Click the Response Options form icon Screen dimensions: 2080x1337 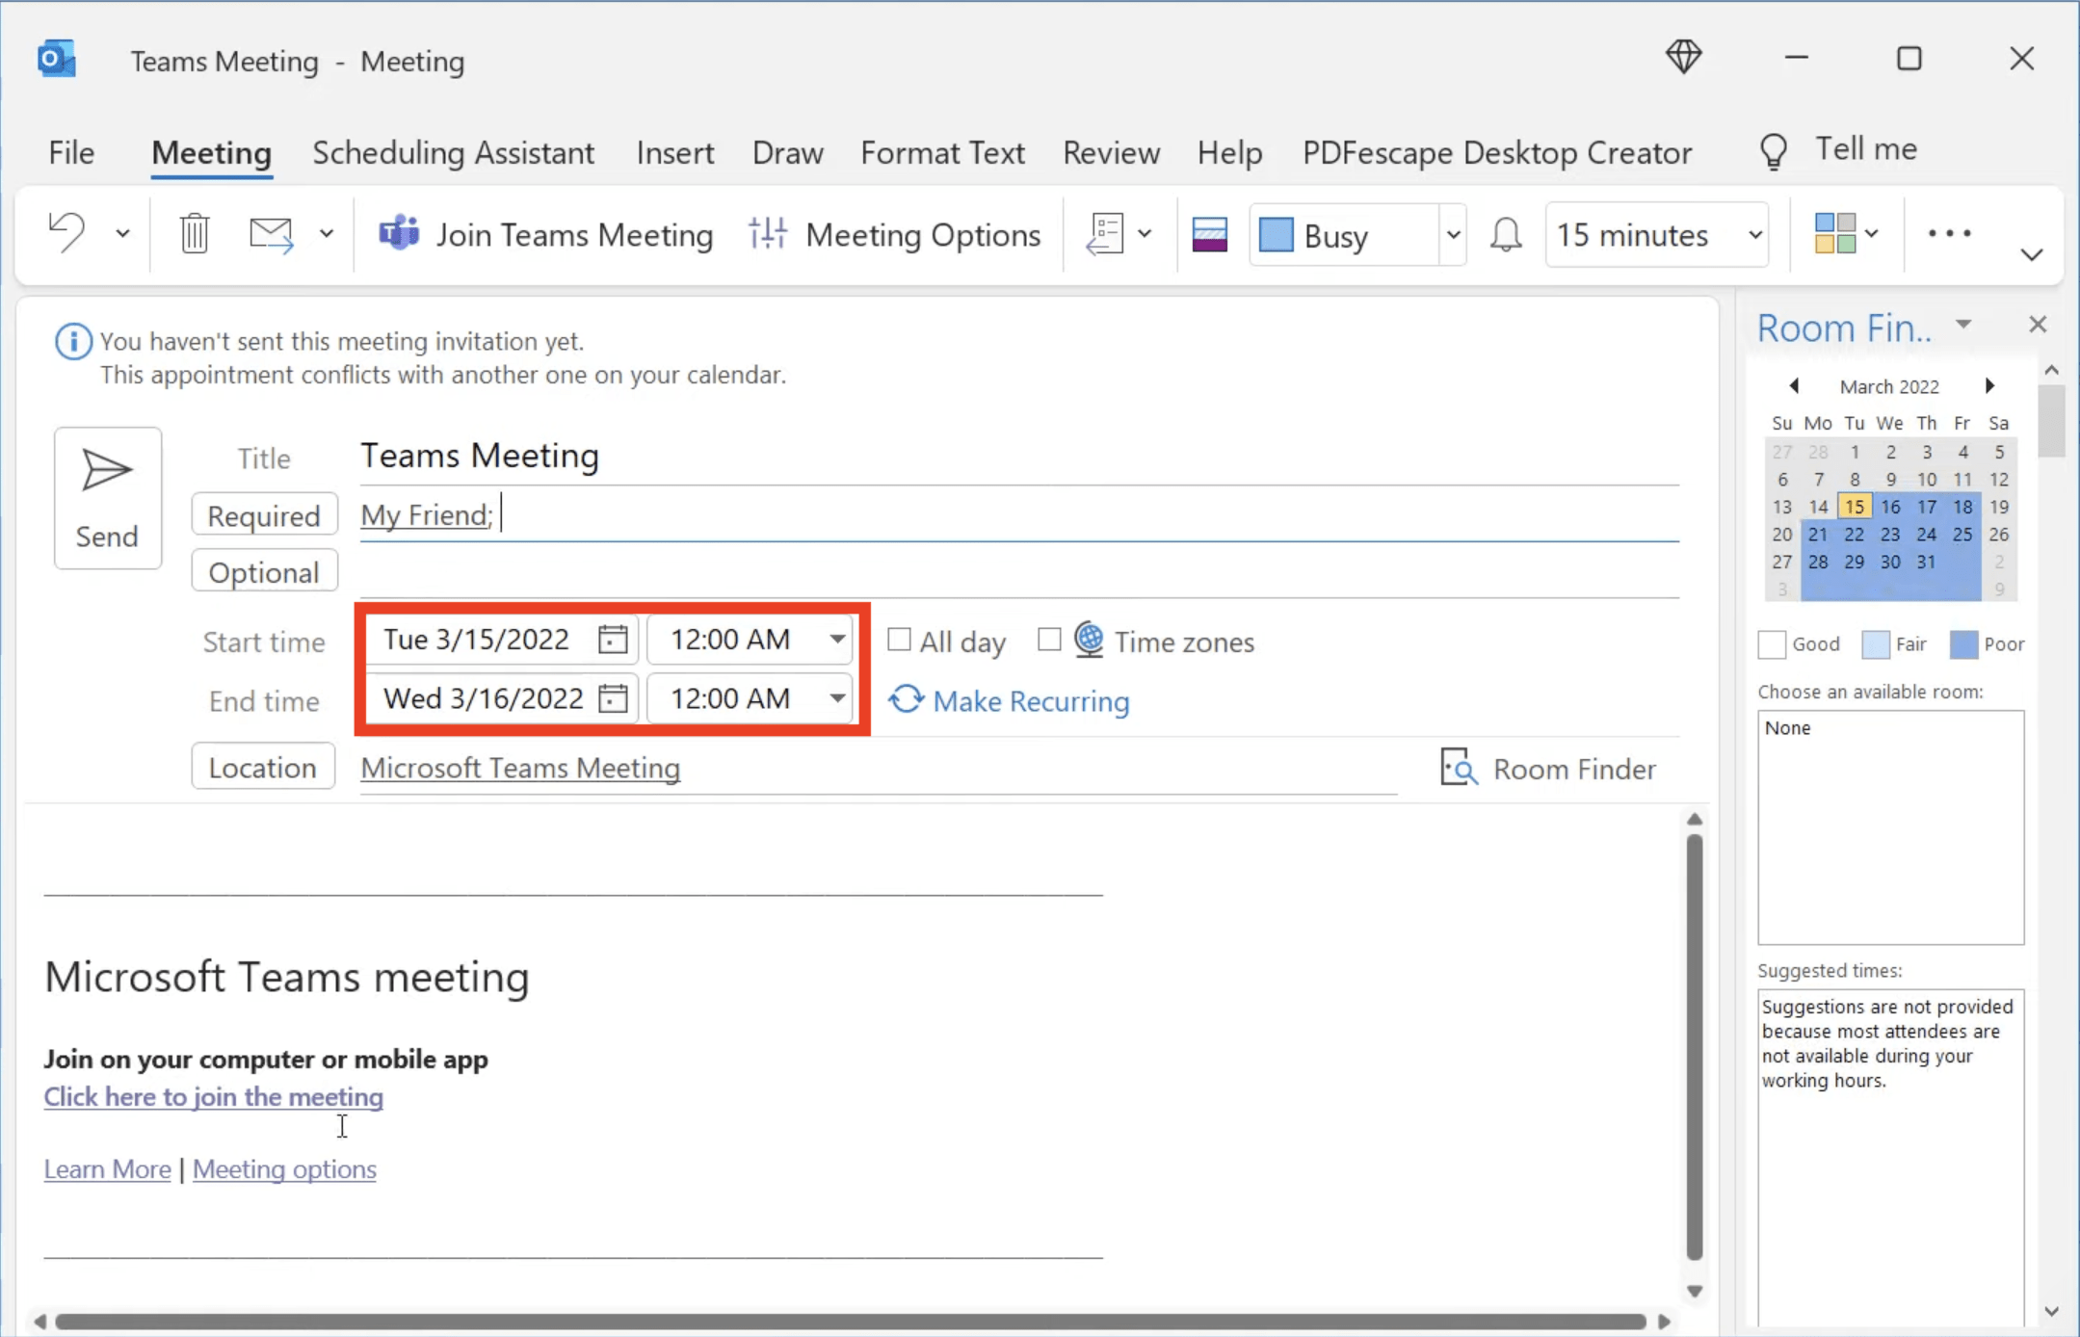(1104, 234)
